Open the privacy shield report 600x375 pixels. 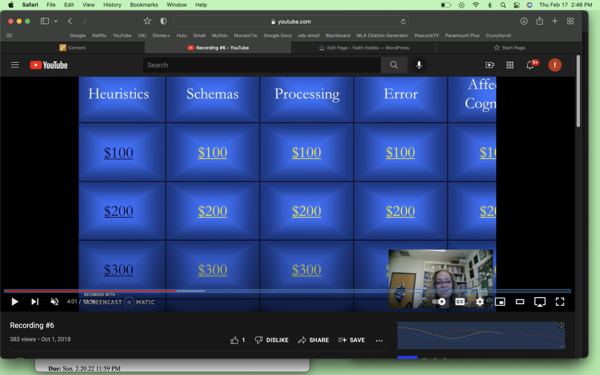(x=163, y=21)
